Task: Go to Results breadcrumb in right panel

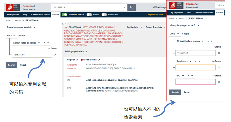Action: coord(181,19)
